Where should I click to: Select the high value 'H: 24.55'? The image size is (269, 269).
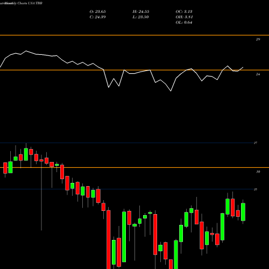coord(141,12)
